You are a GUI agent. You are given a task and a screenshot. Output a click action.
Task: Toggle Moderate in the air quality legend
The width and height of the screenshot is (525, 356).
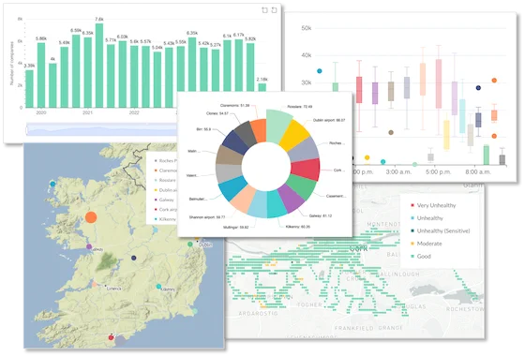coord(427,244)
